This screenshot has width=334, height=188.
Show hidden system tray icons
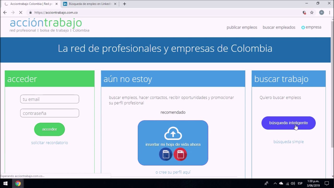275,183
